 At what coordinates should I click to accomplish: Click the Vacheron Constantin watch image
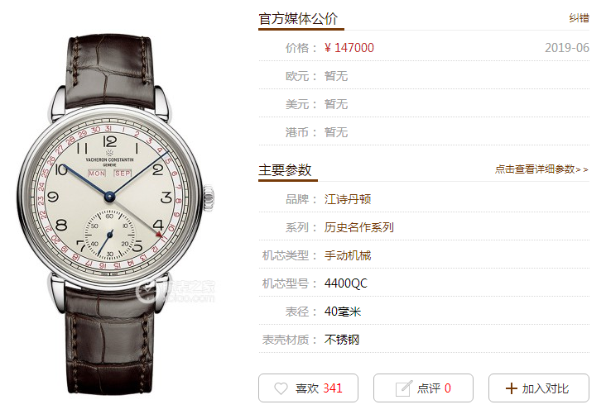pyautogui.click(x=115, y=214)
